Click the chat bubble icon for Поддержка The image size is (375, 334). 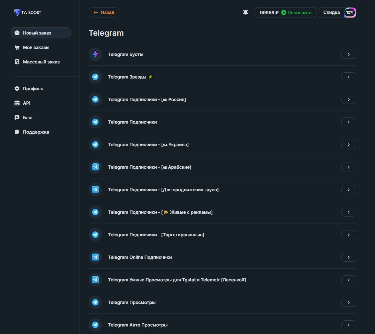click(x=17, y=132)
